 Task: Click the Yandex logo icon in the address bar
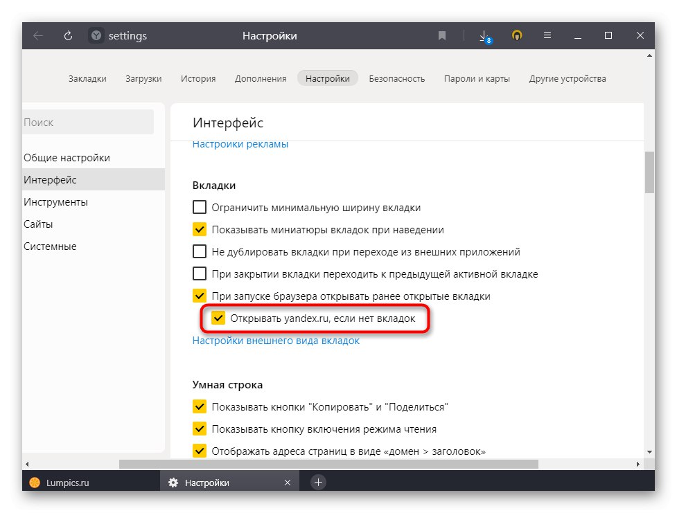[96, 36]
